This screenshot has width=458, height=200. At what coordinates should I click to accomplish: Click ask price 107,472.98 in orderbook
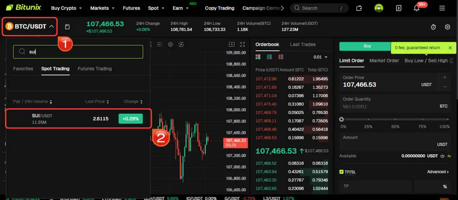[x=266, y=79]
